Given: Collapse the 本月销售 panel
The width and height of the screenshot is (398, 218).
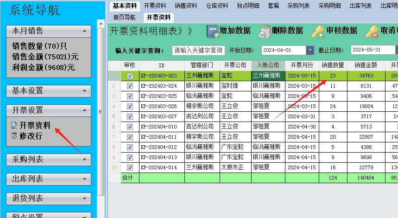Looking at the screenshot, I should (x=84, y=31).
